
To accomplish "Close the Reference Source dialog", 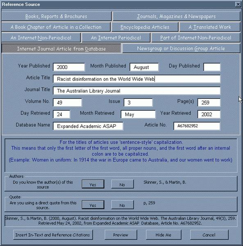I will pyautogui.click(x=238, y=4).
